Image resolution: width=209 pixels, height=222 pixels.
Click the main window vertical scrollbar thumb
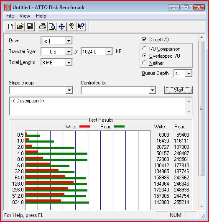[x=201, y=108]
